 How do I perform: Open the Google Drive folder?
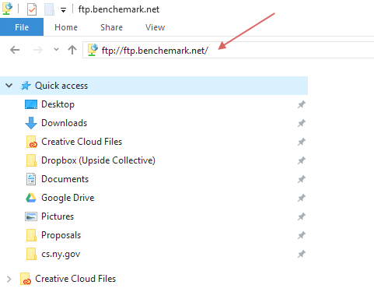[x=68, y=198]
